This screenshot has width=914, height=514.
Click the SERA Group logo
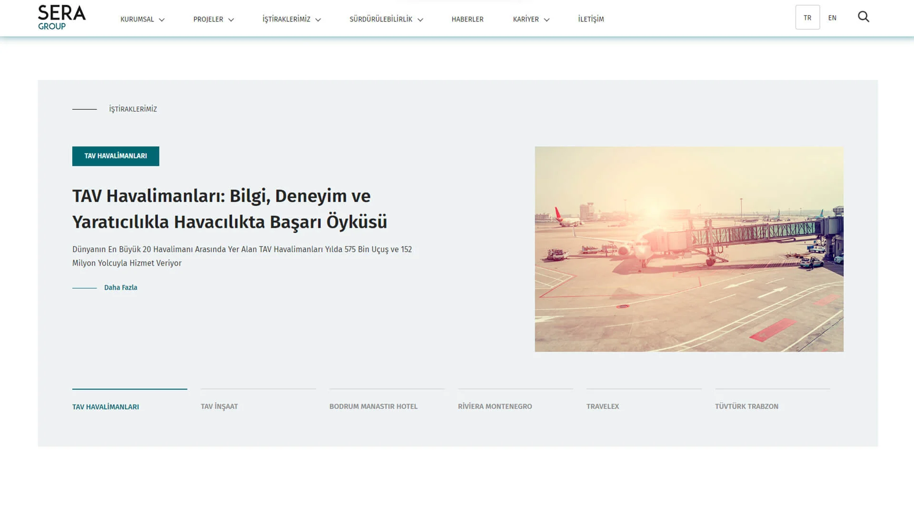pyautogui.click(x=61, y=18)
